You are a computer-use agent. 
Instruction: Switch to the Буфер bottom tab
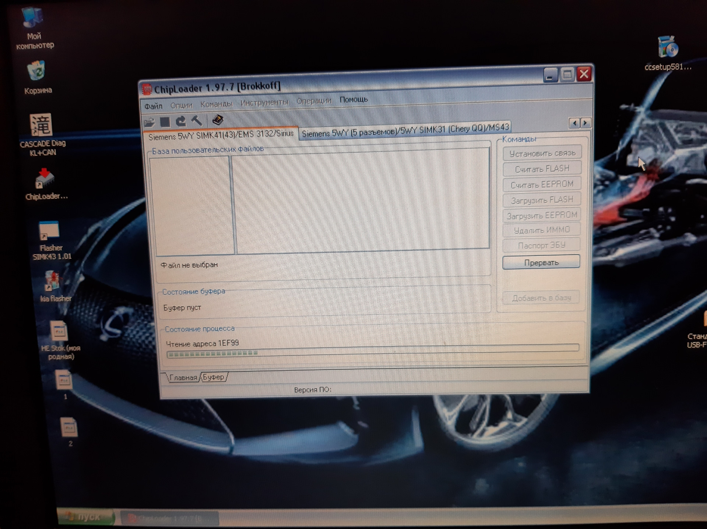point(214,377)
